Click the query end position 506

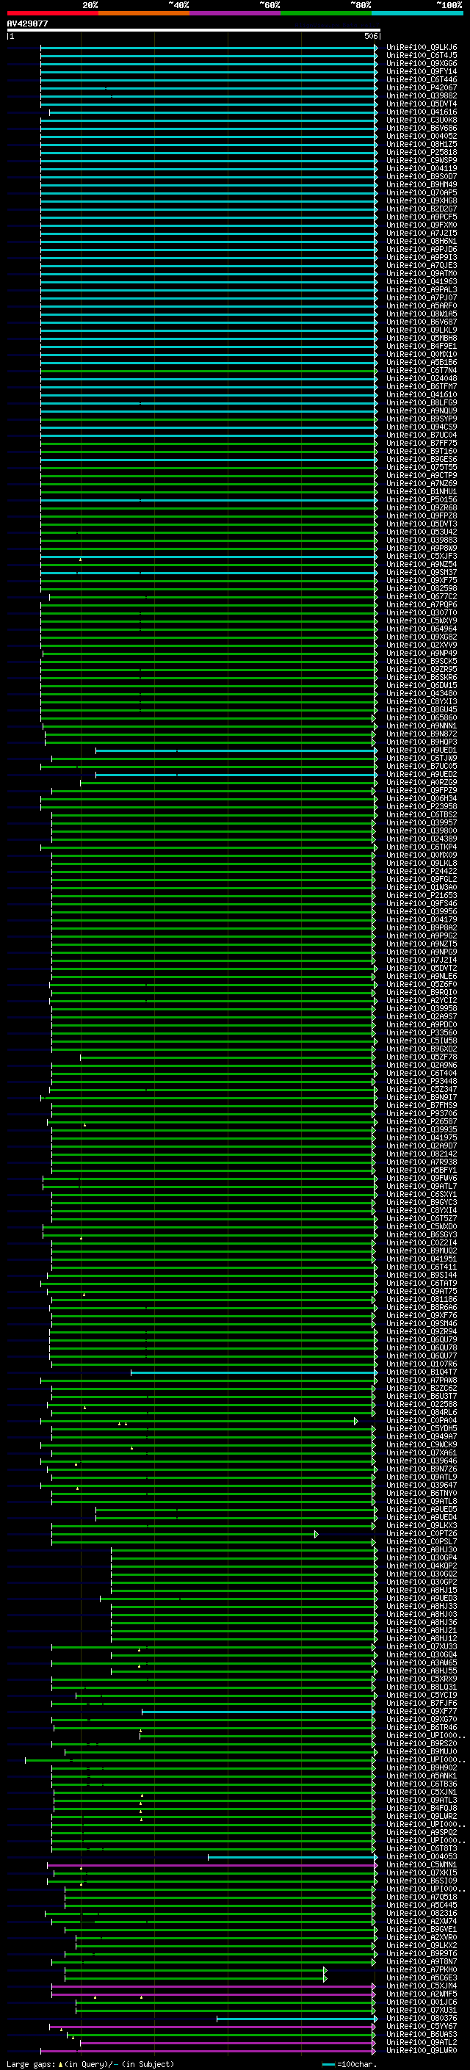click(x=370, y=36)
